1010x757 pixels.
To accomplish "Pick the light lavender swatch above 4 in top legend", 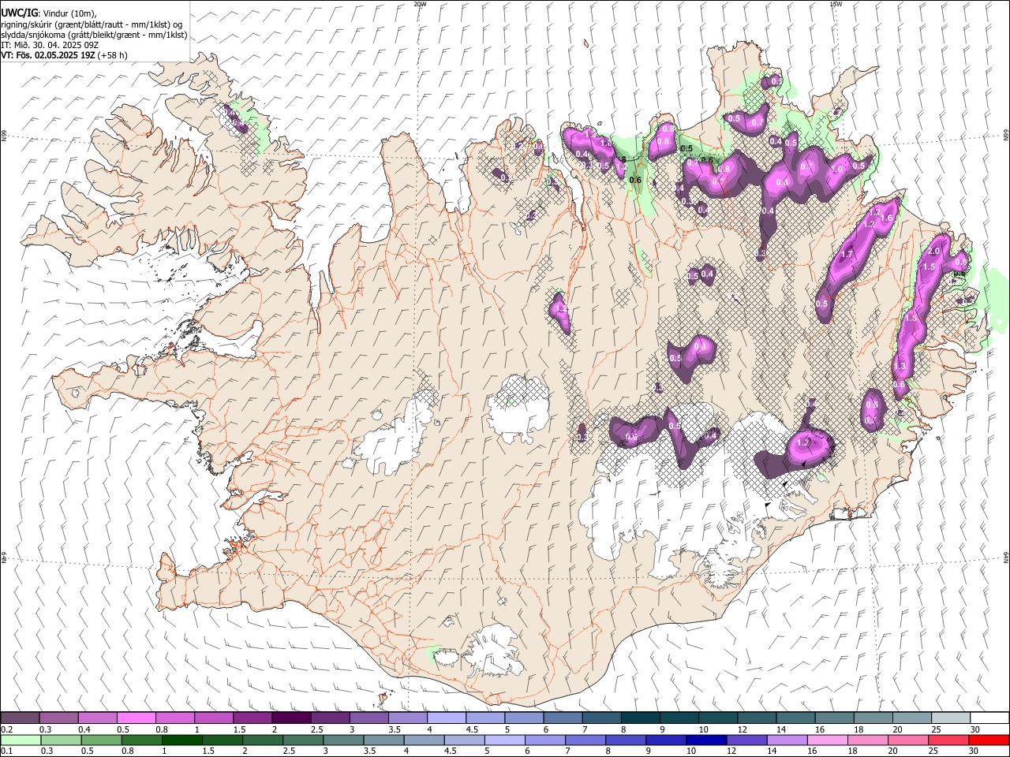I will [447, 718].
